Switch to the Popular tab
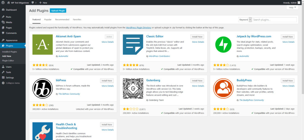 pyautogui.click(x=48, y=20)
